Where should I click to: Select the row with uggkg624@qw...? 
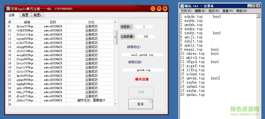coord(60,84)
